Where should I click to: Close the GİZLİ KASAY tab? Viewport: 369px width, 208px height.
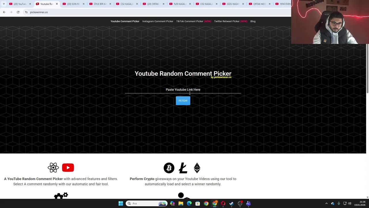[243, 4]
